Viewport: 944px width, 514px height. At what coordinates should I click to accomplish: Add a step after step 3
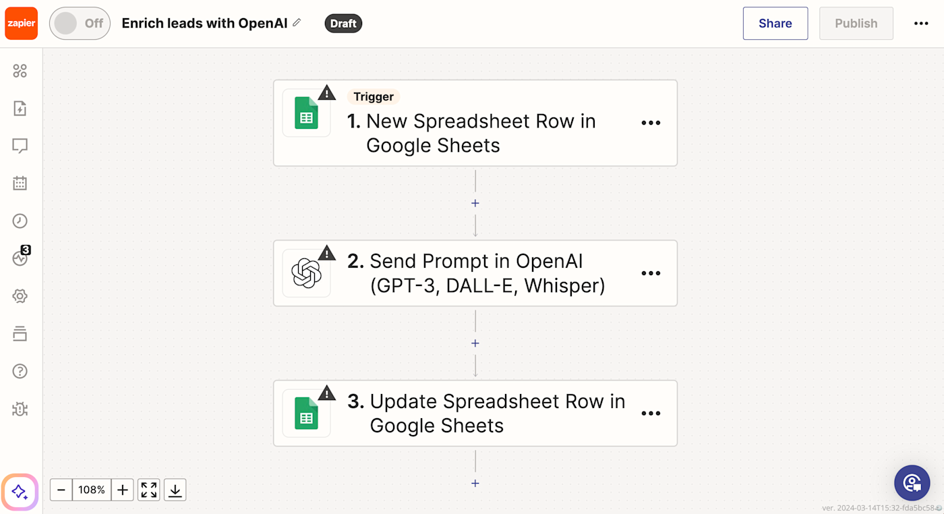pyautogui.click(x=475, y=483)
